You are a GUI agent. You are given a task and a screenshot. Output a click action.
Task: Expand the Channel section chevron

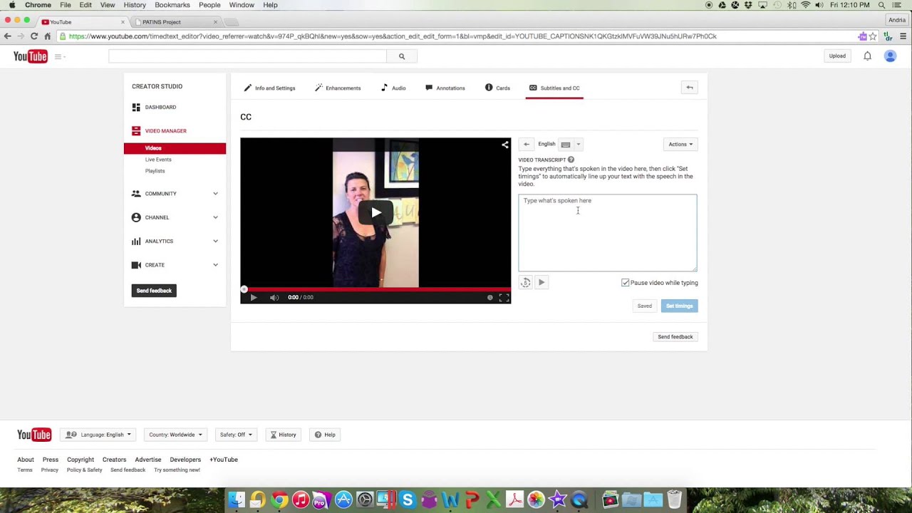pyautogui.click(x=215, y=217)
